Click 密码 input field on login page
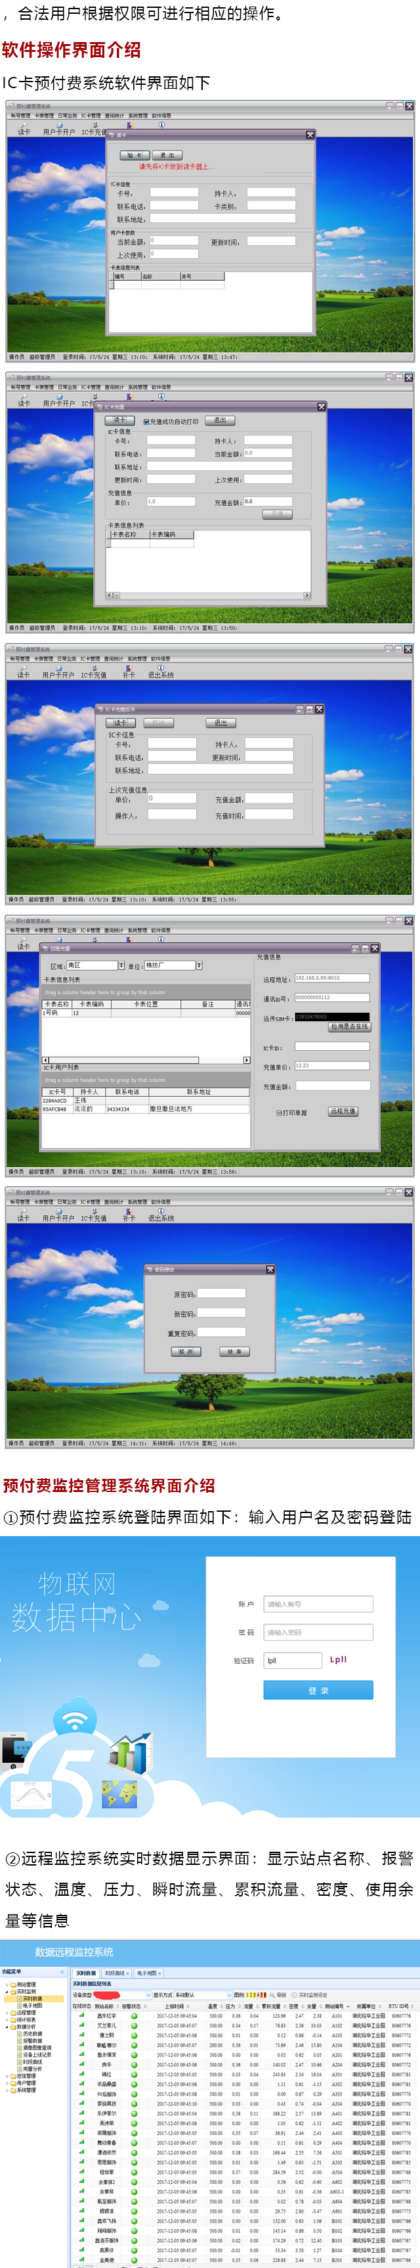 point(319,1632)
